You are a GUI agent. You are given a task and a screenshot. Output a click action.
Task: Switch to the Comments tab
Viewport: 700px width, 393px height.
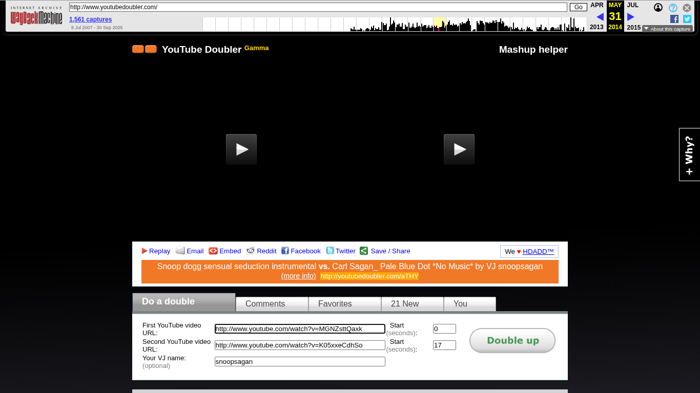click(272, 304)
